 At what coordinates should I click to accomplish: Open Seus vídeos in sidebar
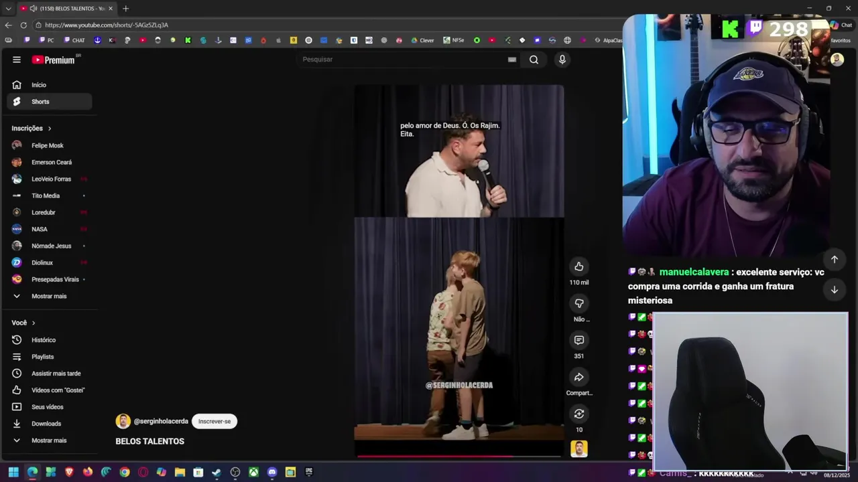[50, 407]
